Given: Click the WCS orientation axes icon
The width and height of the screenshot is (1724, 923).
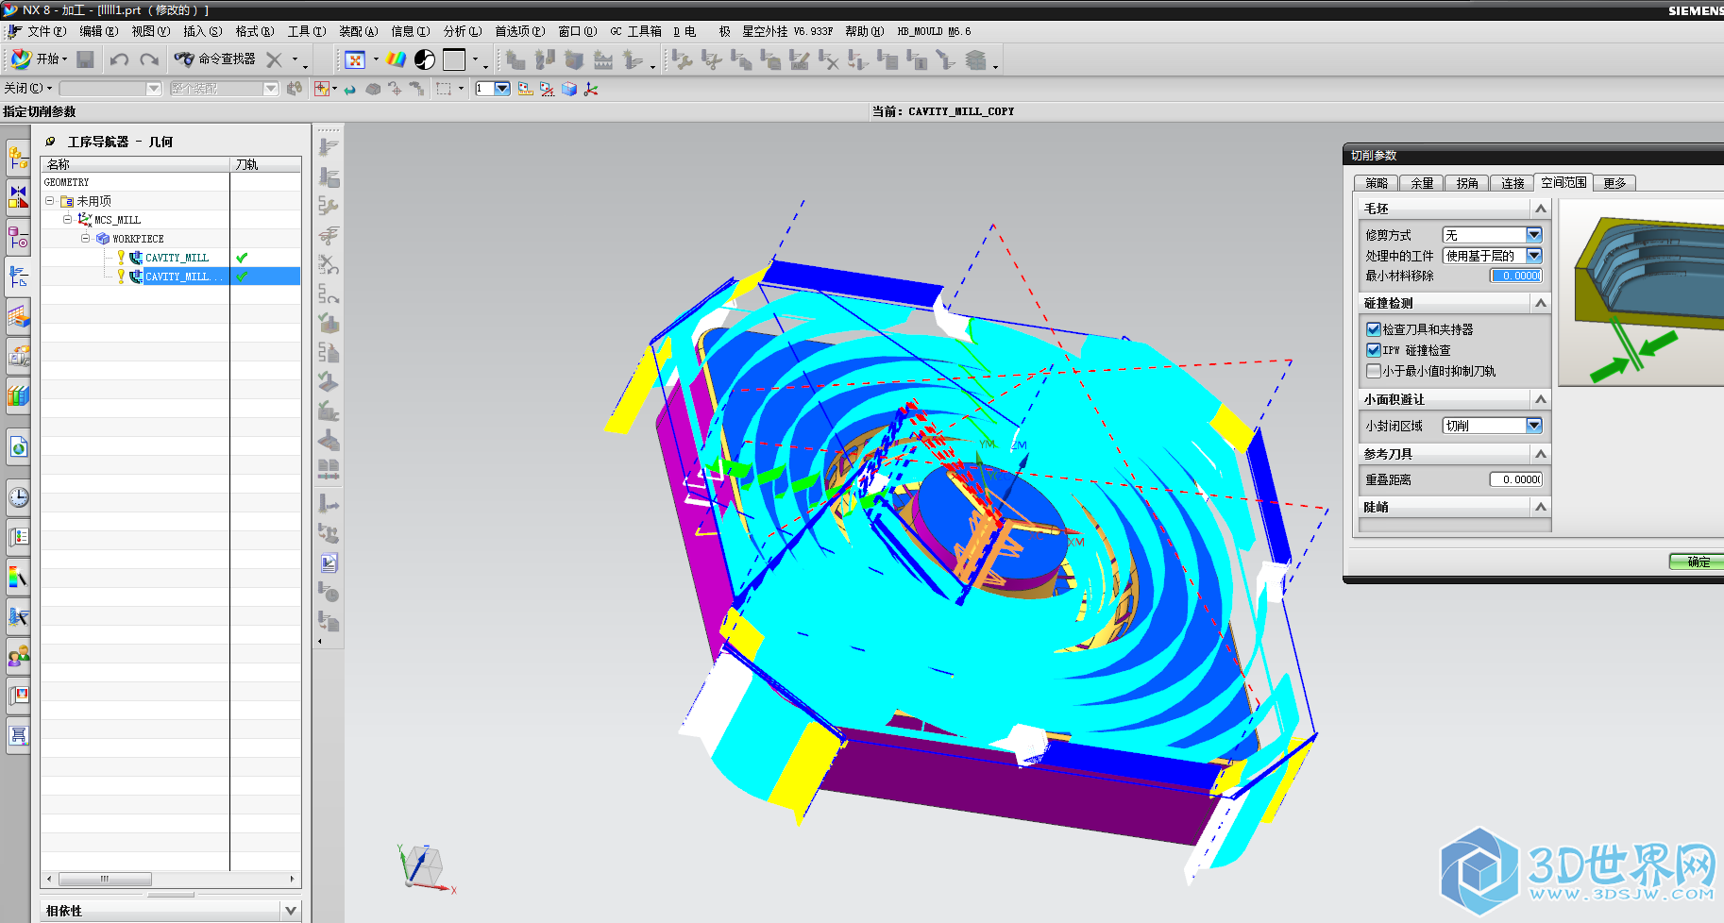Looking at the screenshot, I should click(591, 89).
